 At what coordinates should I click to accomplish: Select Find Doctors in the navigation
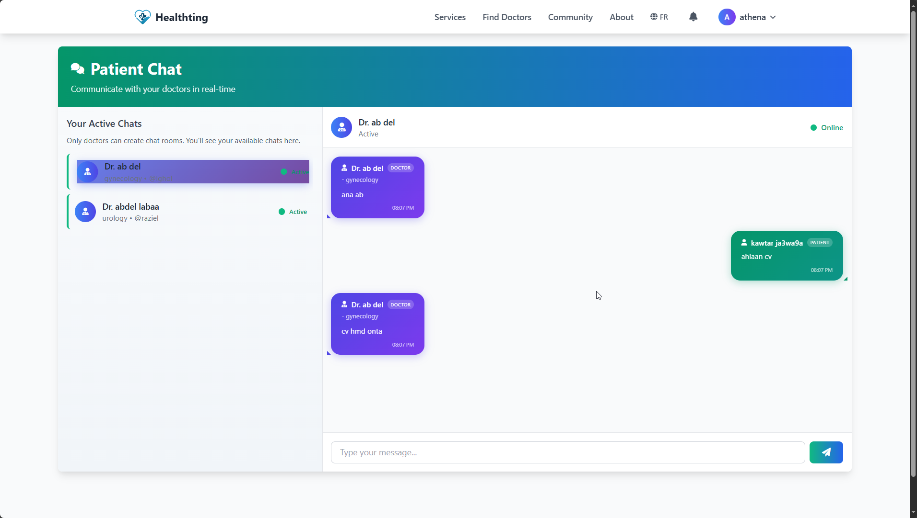(x=507, y=17)
